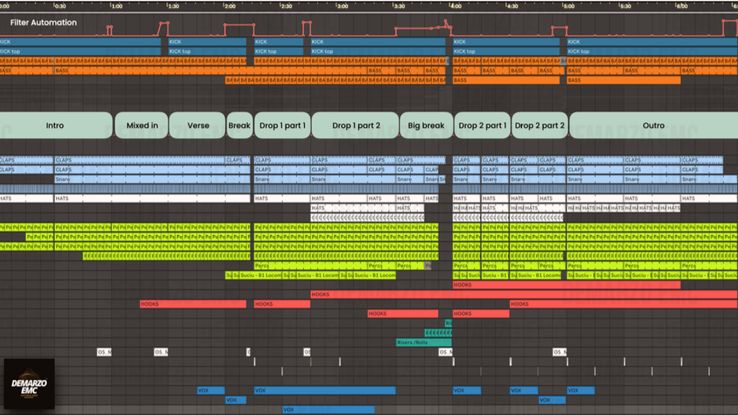The width and height of the screenshot is (738, 415).
Task: Select the teal "Risers /Rolls" clip
Action: coord(423,343)
